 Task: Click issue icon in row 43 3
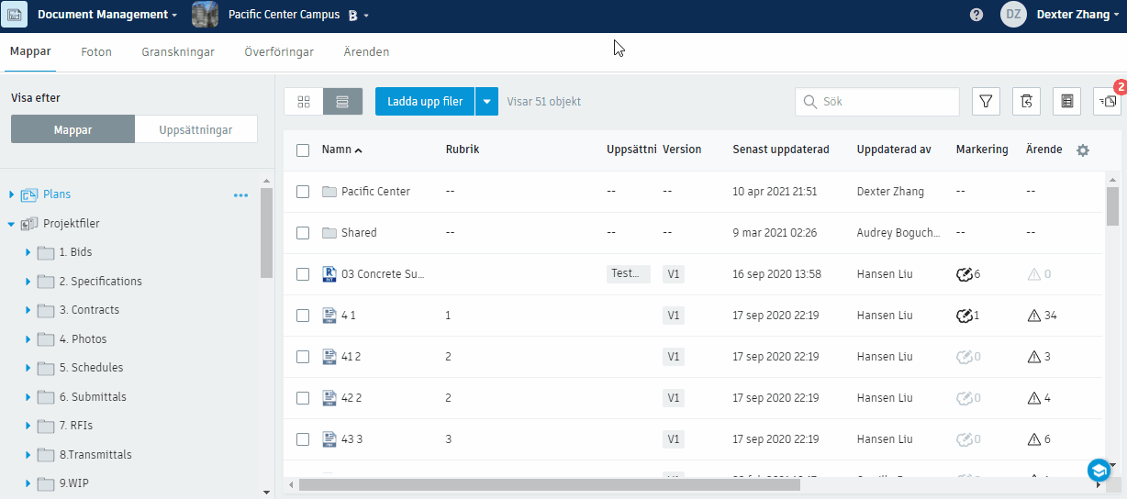[x=1033, y=439]
